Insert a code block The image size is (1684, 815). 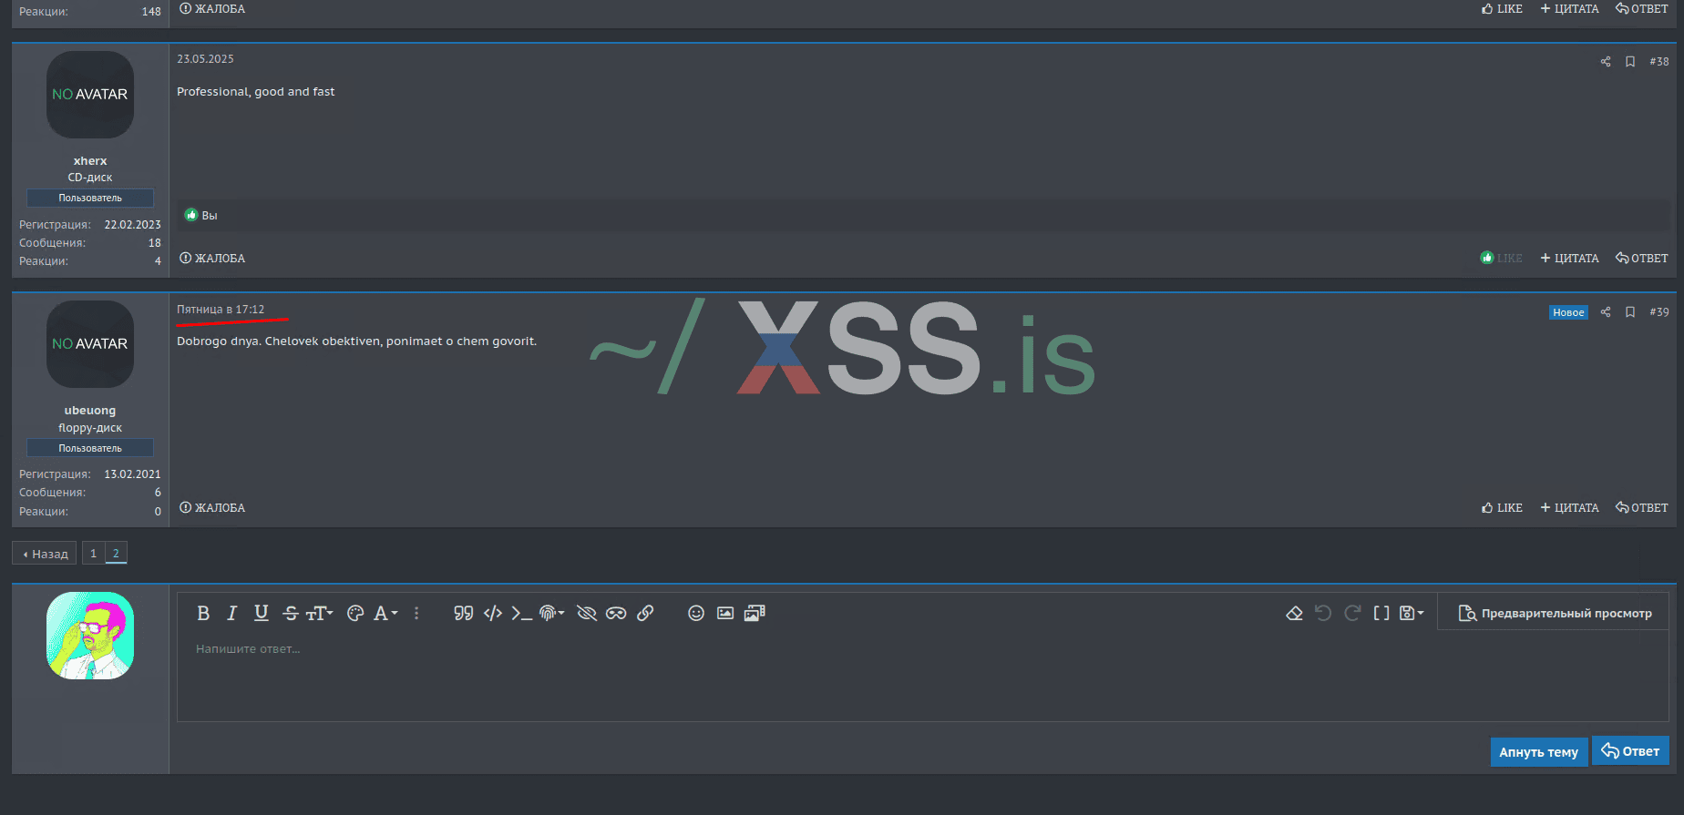pos(493,614)
